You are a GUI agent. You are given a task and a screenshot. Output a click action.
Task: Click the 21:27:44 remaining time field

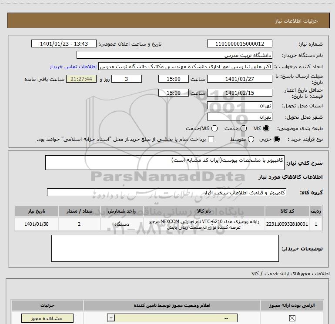[x=81, y=79]
